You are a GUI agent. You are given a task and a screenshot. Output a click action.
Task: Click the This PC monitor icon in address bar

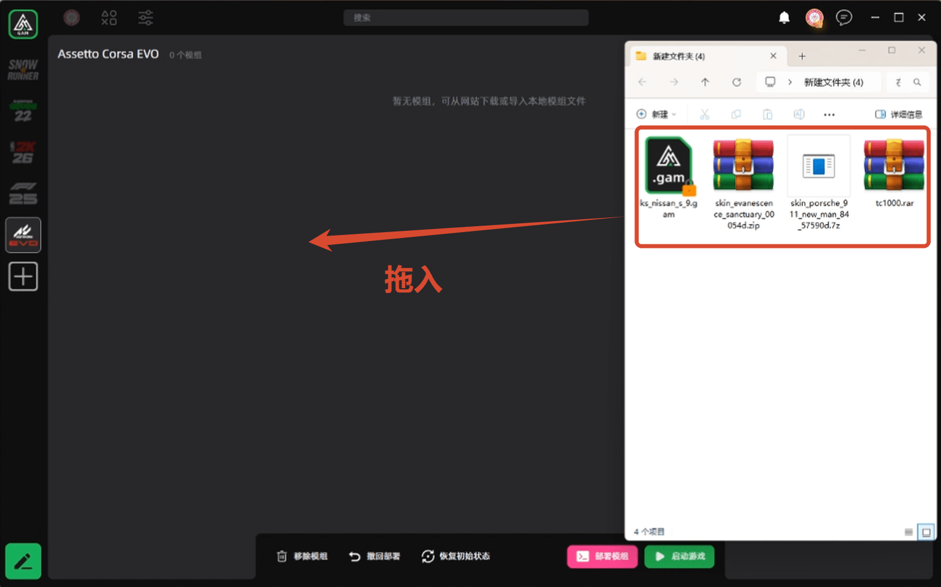[x=770, y=82]
